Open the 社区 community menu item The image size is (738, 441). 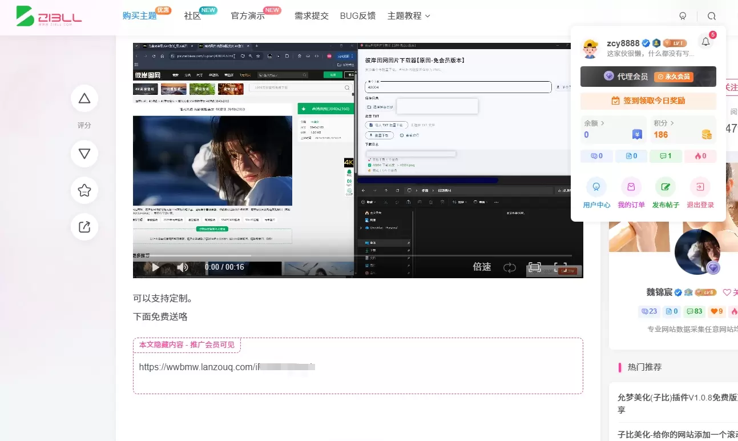[193, 16]
